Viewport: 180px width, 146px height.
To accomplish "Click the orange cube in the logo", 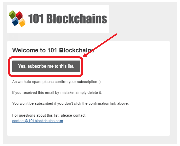I will pyautogui.click(x=22, y=23).
